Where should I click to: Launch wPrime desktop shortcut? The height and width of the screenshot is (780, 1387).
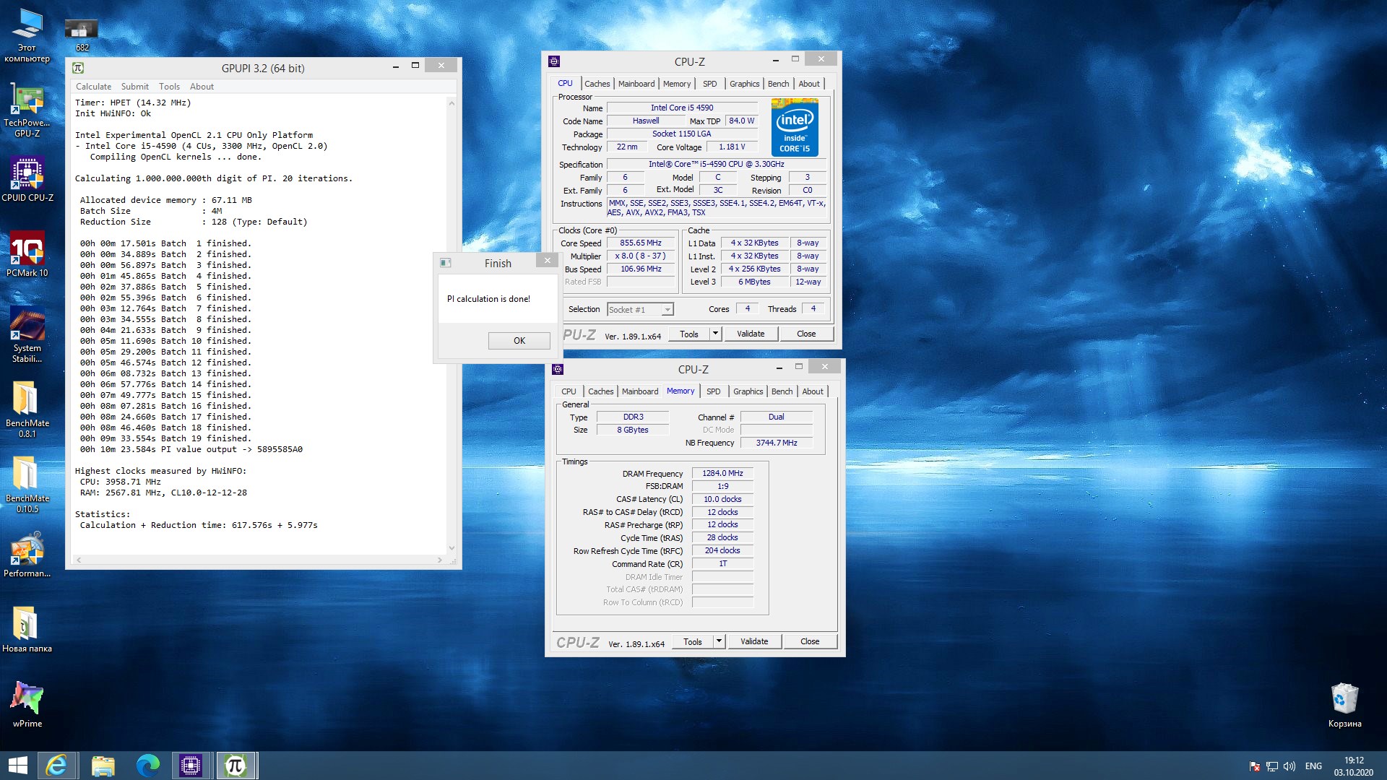[27, 705]
